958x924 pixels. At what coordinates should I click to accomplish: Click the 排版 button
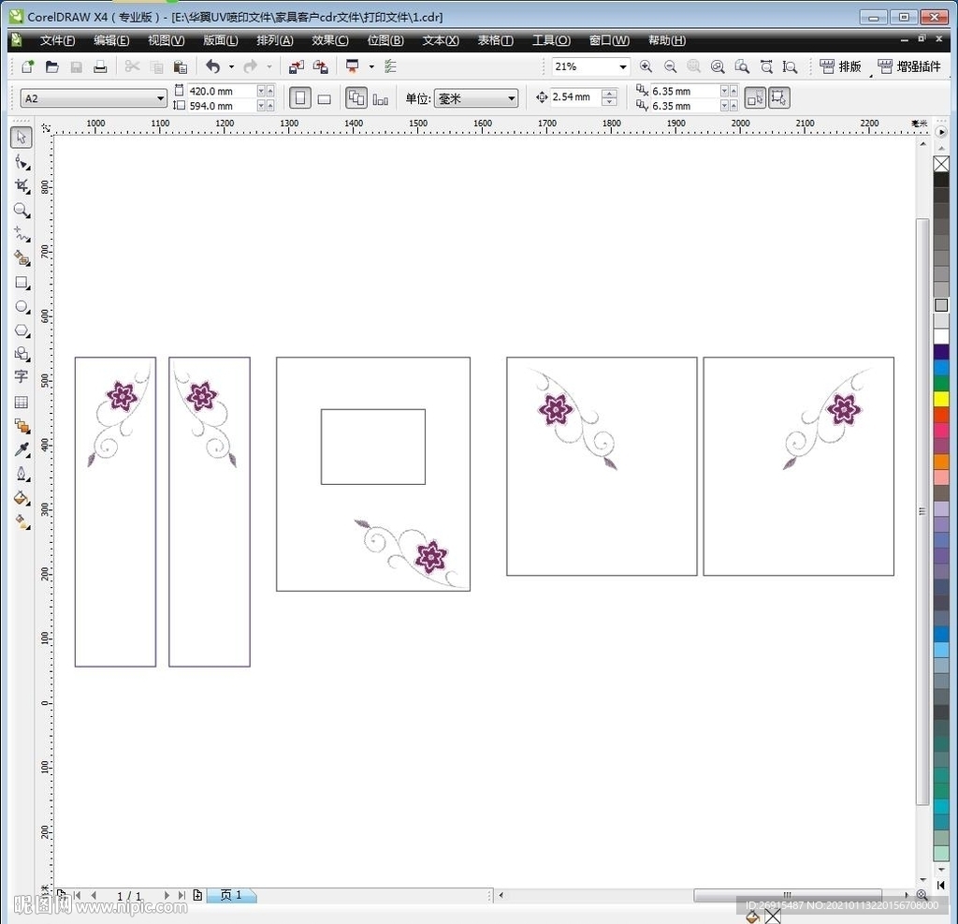840,66
